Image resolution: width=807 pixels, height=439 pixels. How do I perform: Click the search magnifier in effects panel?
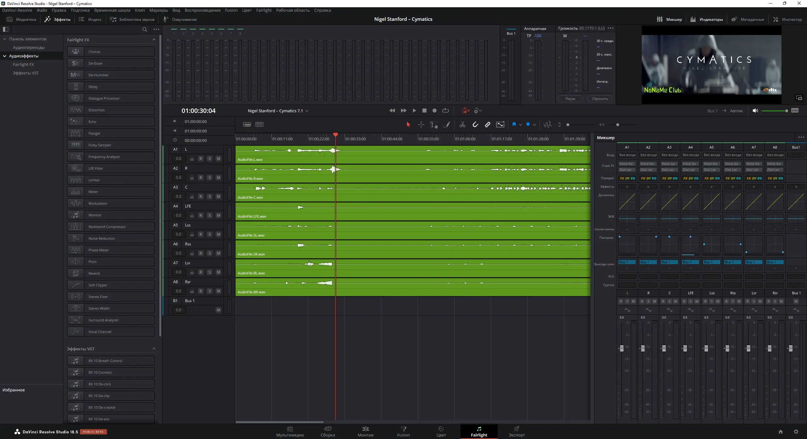point(145,29)
